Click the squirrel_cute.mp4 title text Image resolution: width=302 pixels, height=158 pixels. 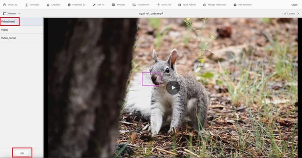pos(151,13)
